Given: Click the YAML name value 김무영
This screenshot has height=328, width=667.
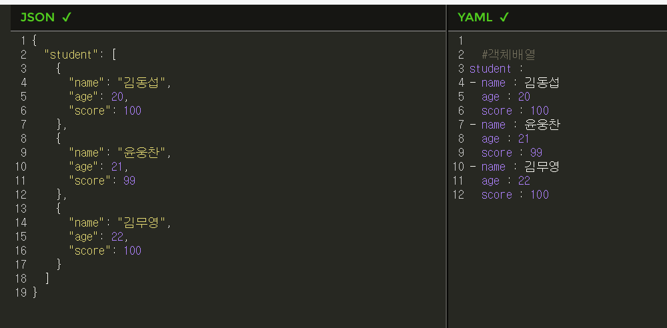Looking at the screenshot, I should 542,167.
